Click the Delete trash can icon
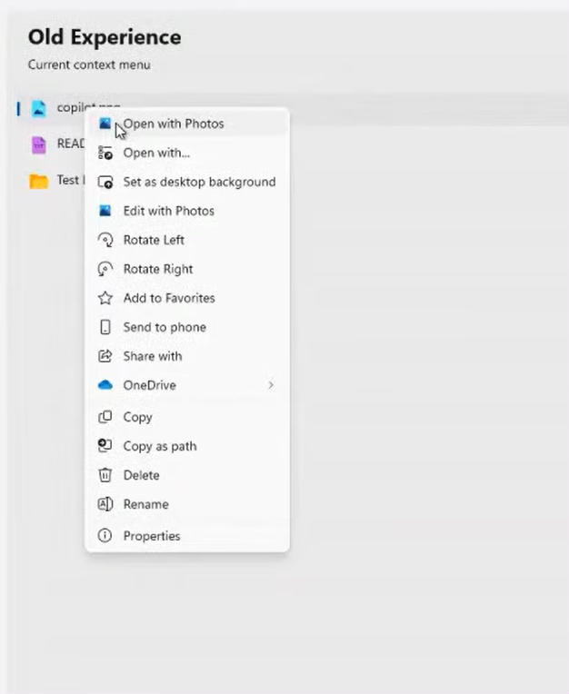Viewport: 569px width, 694px height. [105, 475]
